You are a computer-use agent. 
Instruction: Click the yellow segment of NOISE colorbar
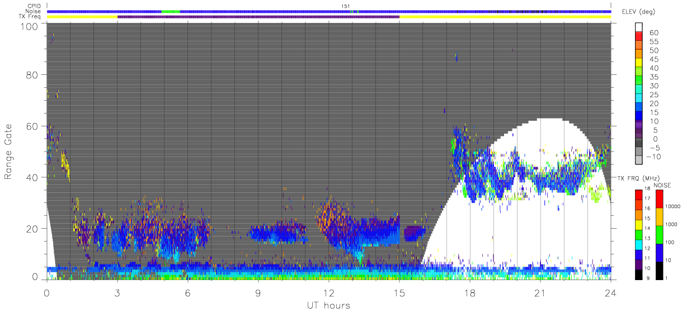click(659, 216)
